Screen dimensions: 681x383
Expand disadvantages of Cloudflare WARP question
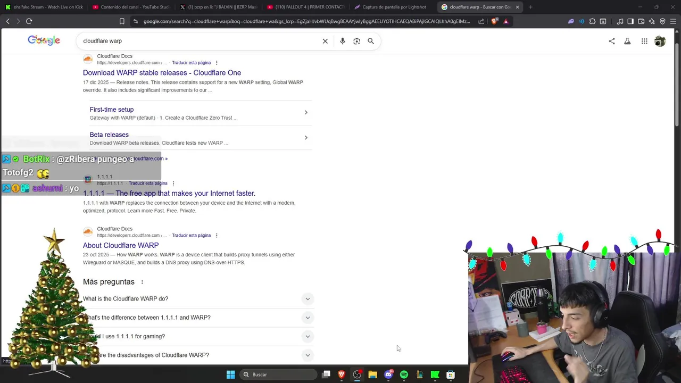198,355
